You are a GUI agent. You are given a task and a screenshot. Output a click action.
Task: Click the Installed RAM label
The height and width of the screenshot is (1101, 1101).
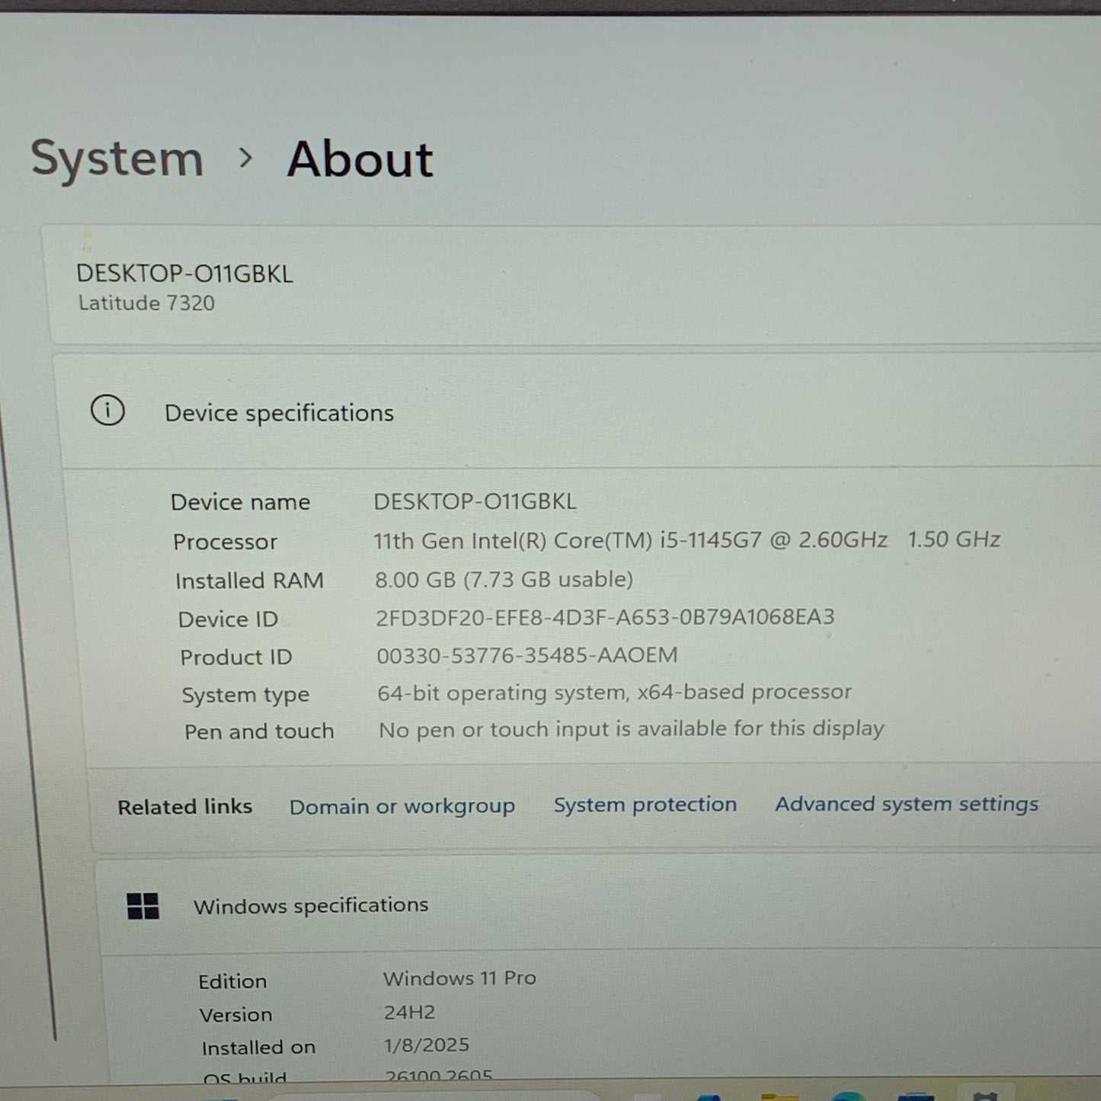tap(250, 581)
